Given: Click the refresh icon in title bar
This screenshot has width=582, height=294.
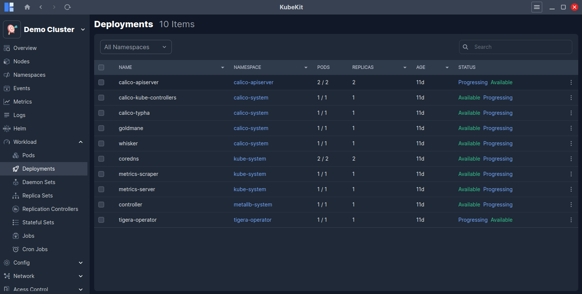Looking at the screenshot, I should coord(67,7).
